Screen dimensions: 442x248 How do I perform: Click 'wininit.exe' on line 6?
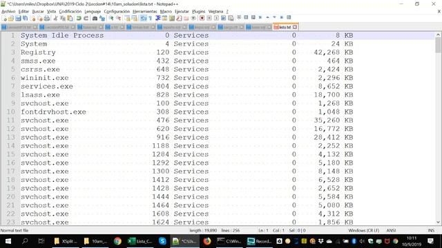click(44, 78)
